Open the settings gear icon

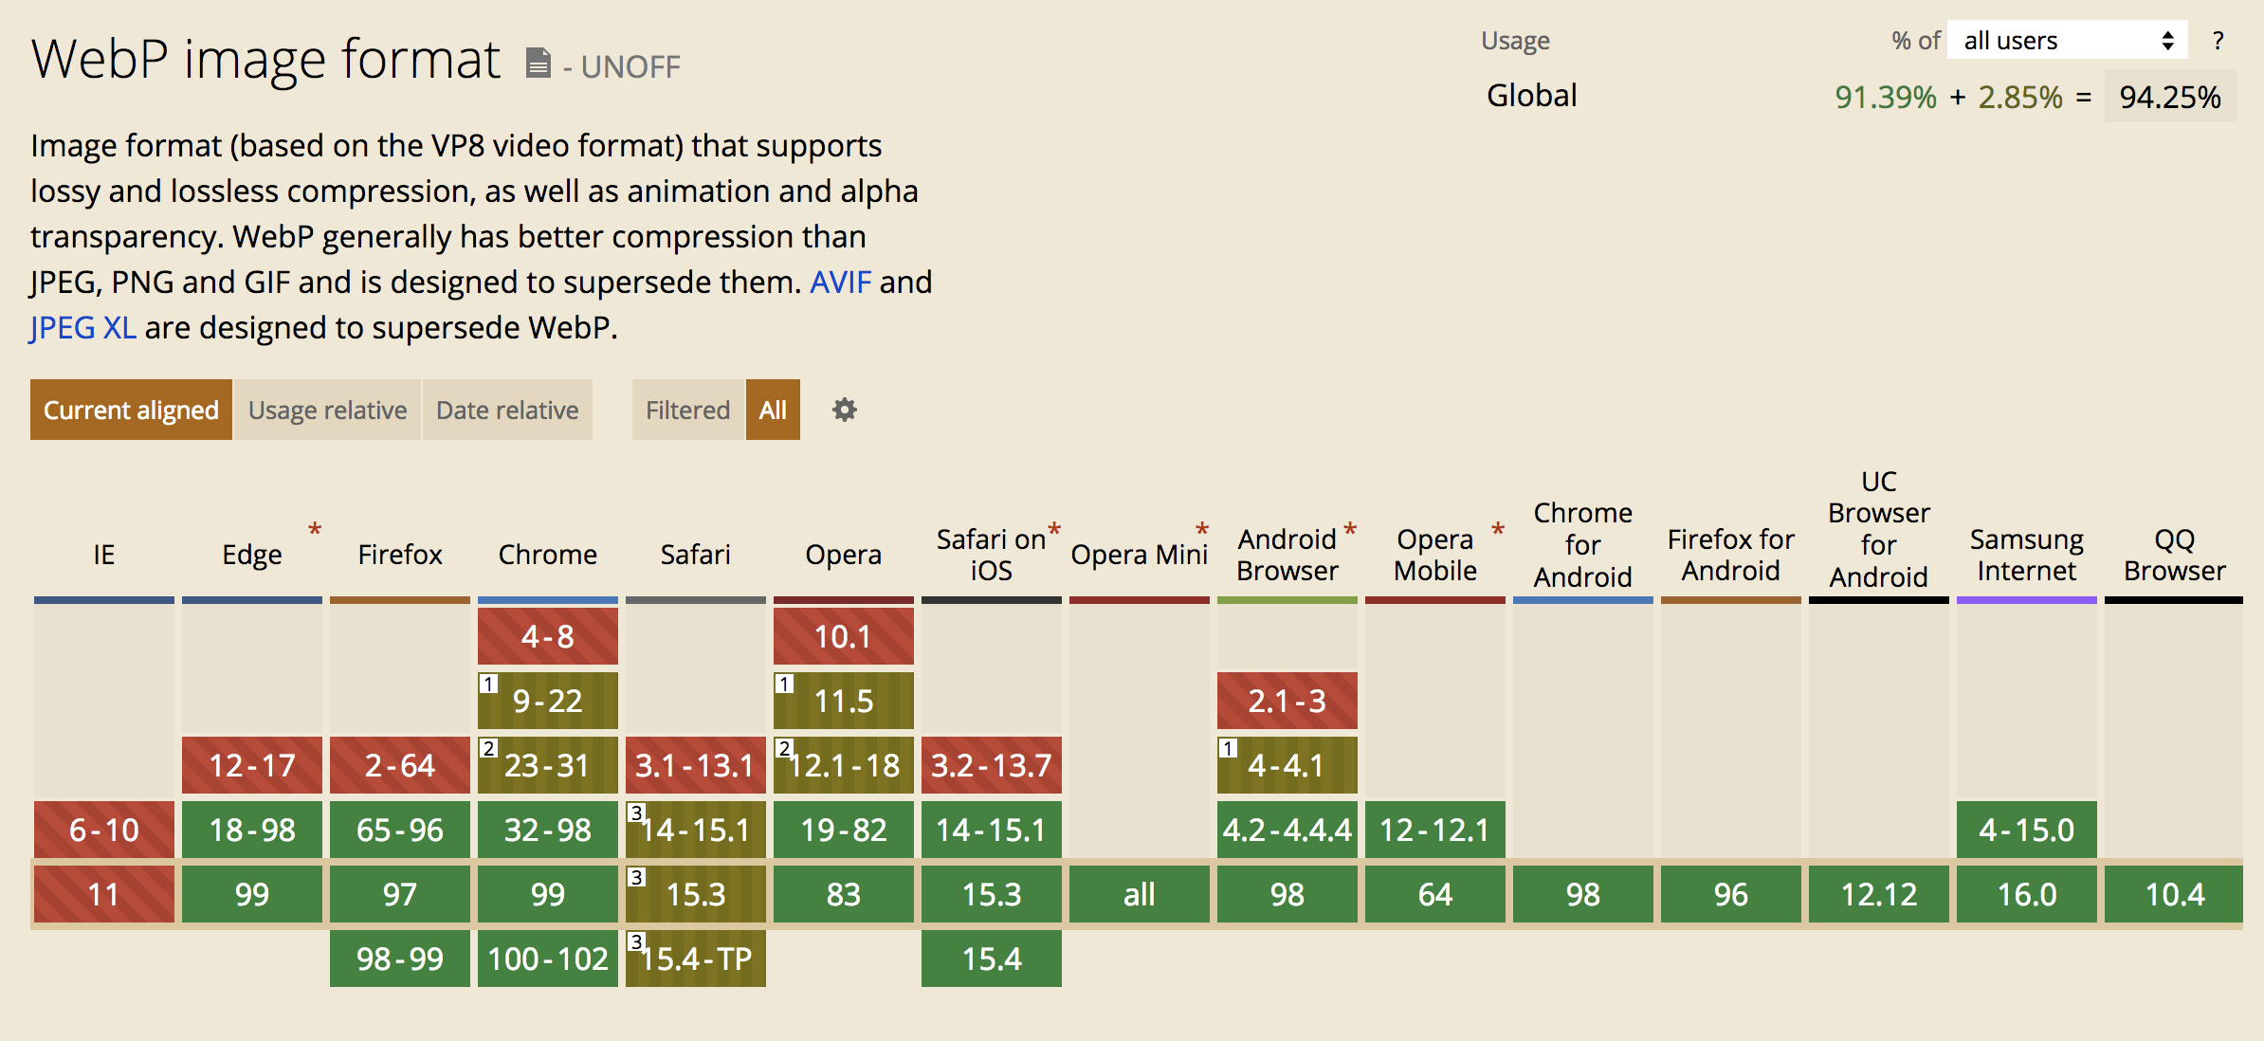tap(844, 410)
